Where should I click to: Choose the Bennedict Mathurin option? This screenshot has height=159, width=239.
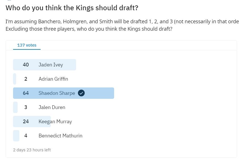click(x=60, y=136)
